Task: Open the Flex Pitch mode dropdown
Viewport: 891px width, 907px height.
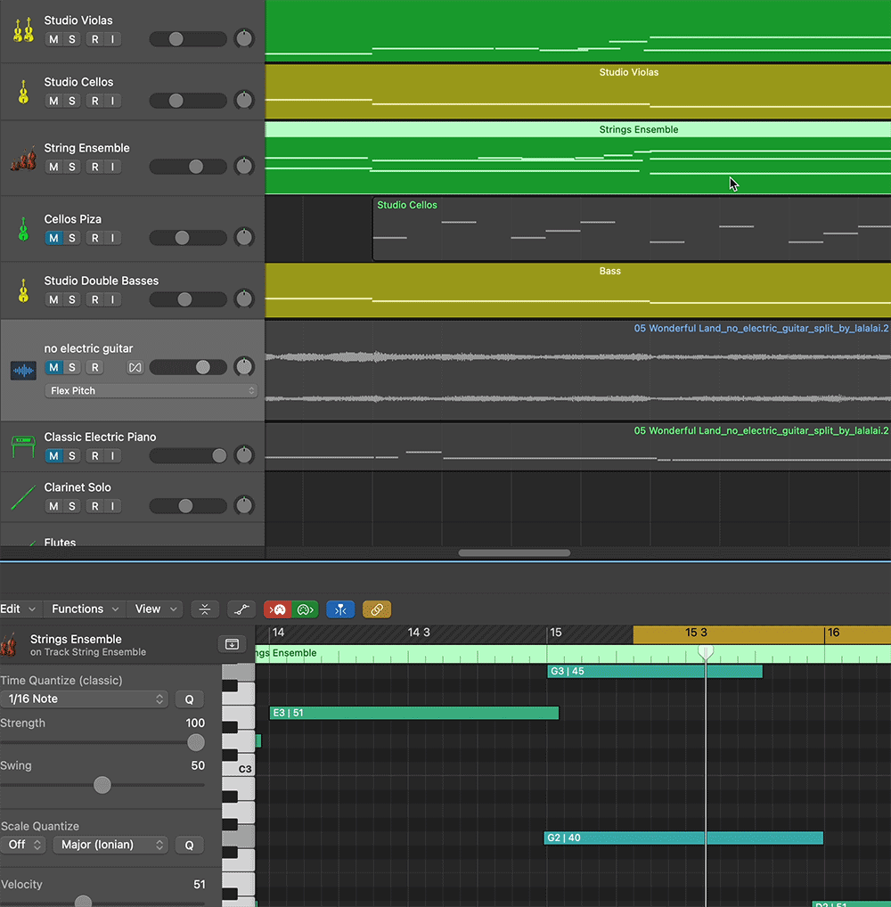Action: 151,391
